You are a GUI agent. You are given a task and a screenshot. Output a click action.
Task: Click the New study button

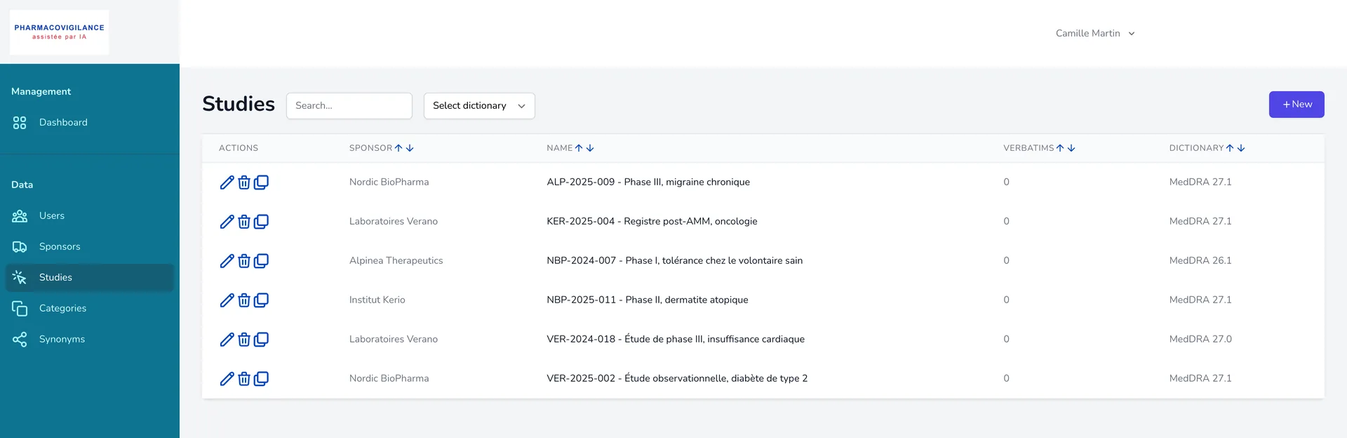tap(1296, 105)
